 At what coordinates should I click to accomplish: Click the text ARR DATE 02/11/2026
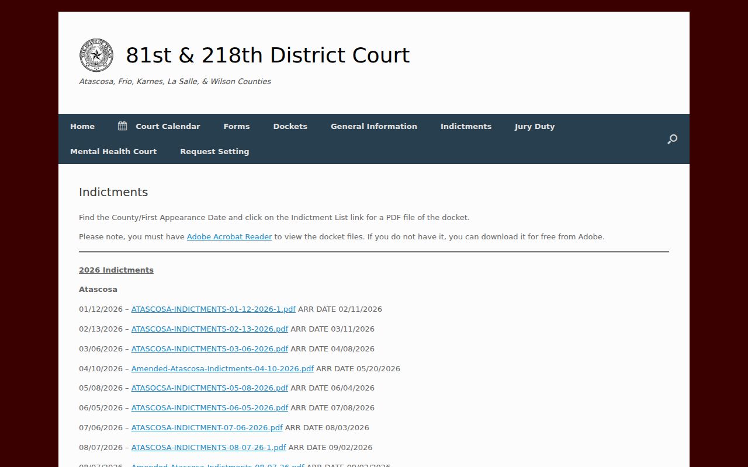click(x=340, y=309)
